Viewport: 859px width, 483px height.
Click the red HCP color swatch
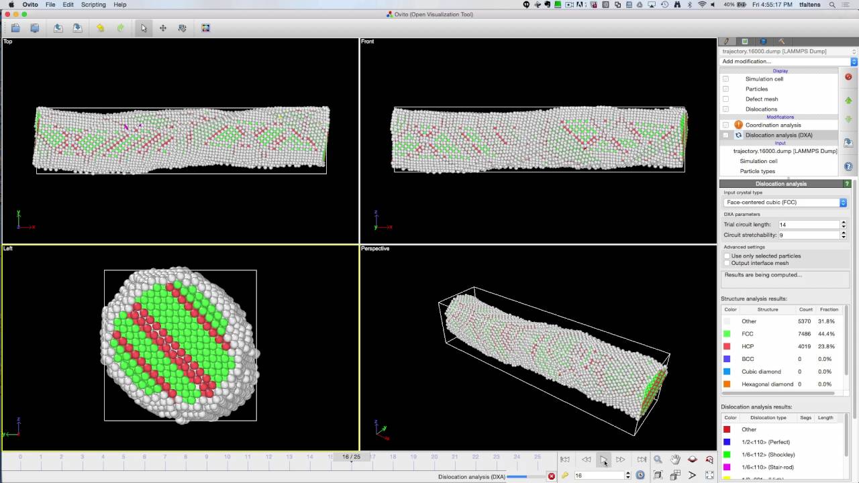click(727, 346)
